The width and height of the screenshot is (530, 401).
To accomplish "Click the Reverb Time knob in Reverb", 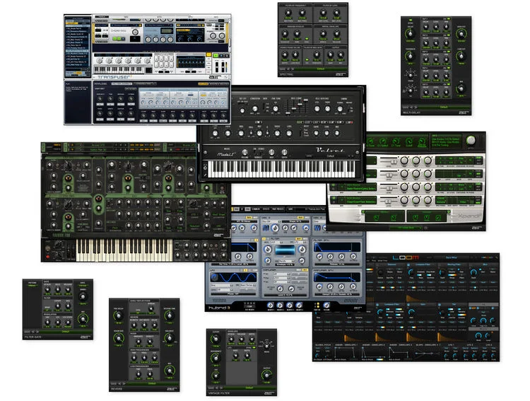I will (x=169, y=315).
